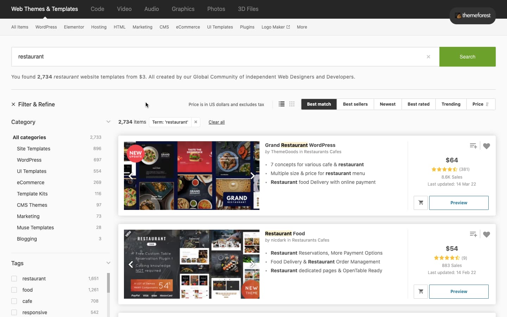Sort results by Best sellers
This screenshot has height=317, width=507.
pos(355,104)
